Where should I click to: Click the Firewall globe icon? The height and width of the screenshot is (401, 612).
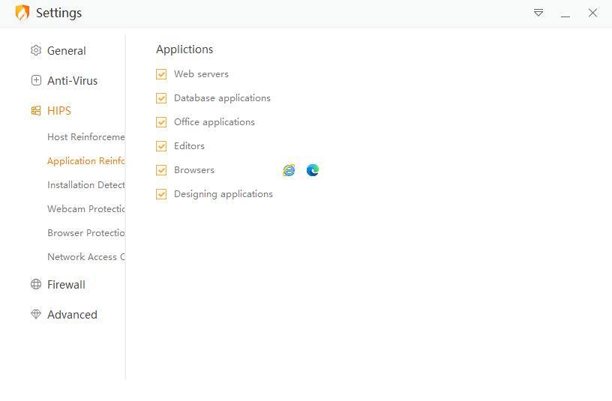click(x=36, y=285)
